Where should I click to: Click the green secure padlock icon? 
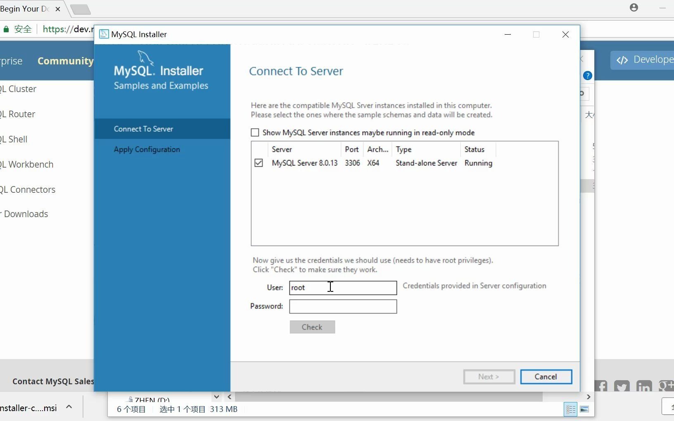pyautogui.click(x=6, y=29)
